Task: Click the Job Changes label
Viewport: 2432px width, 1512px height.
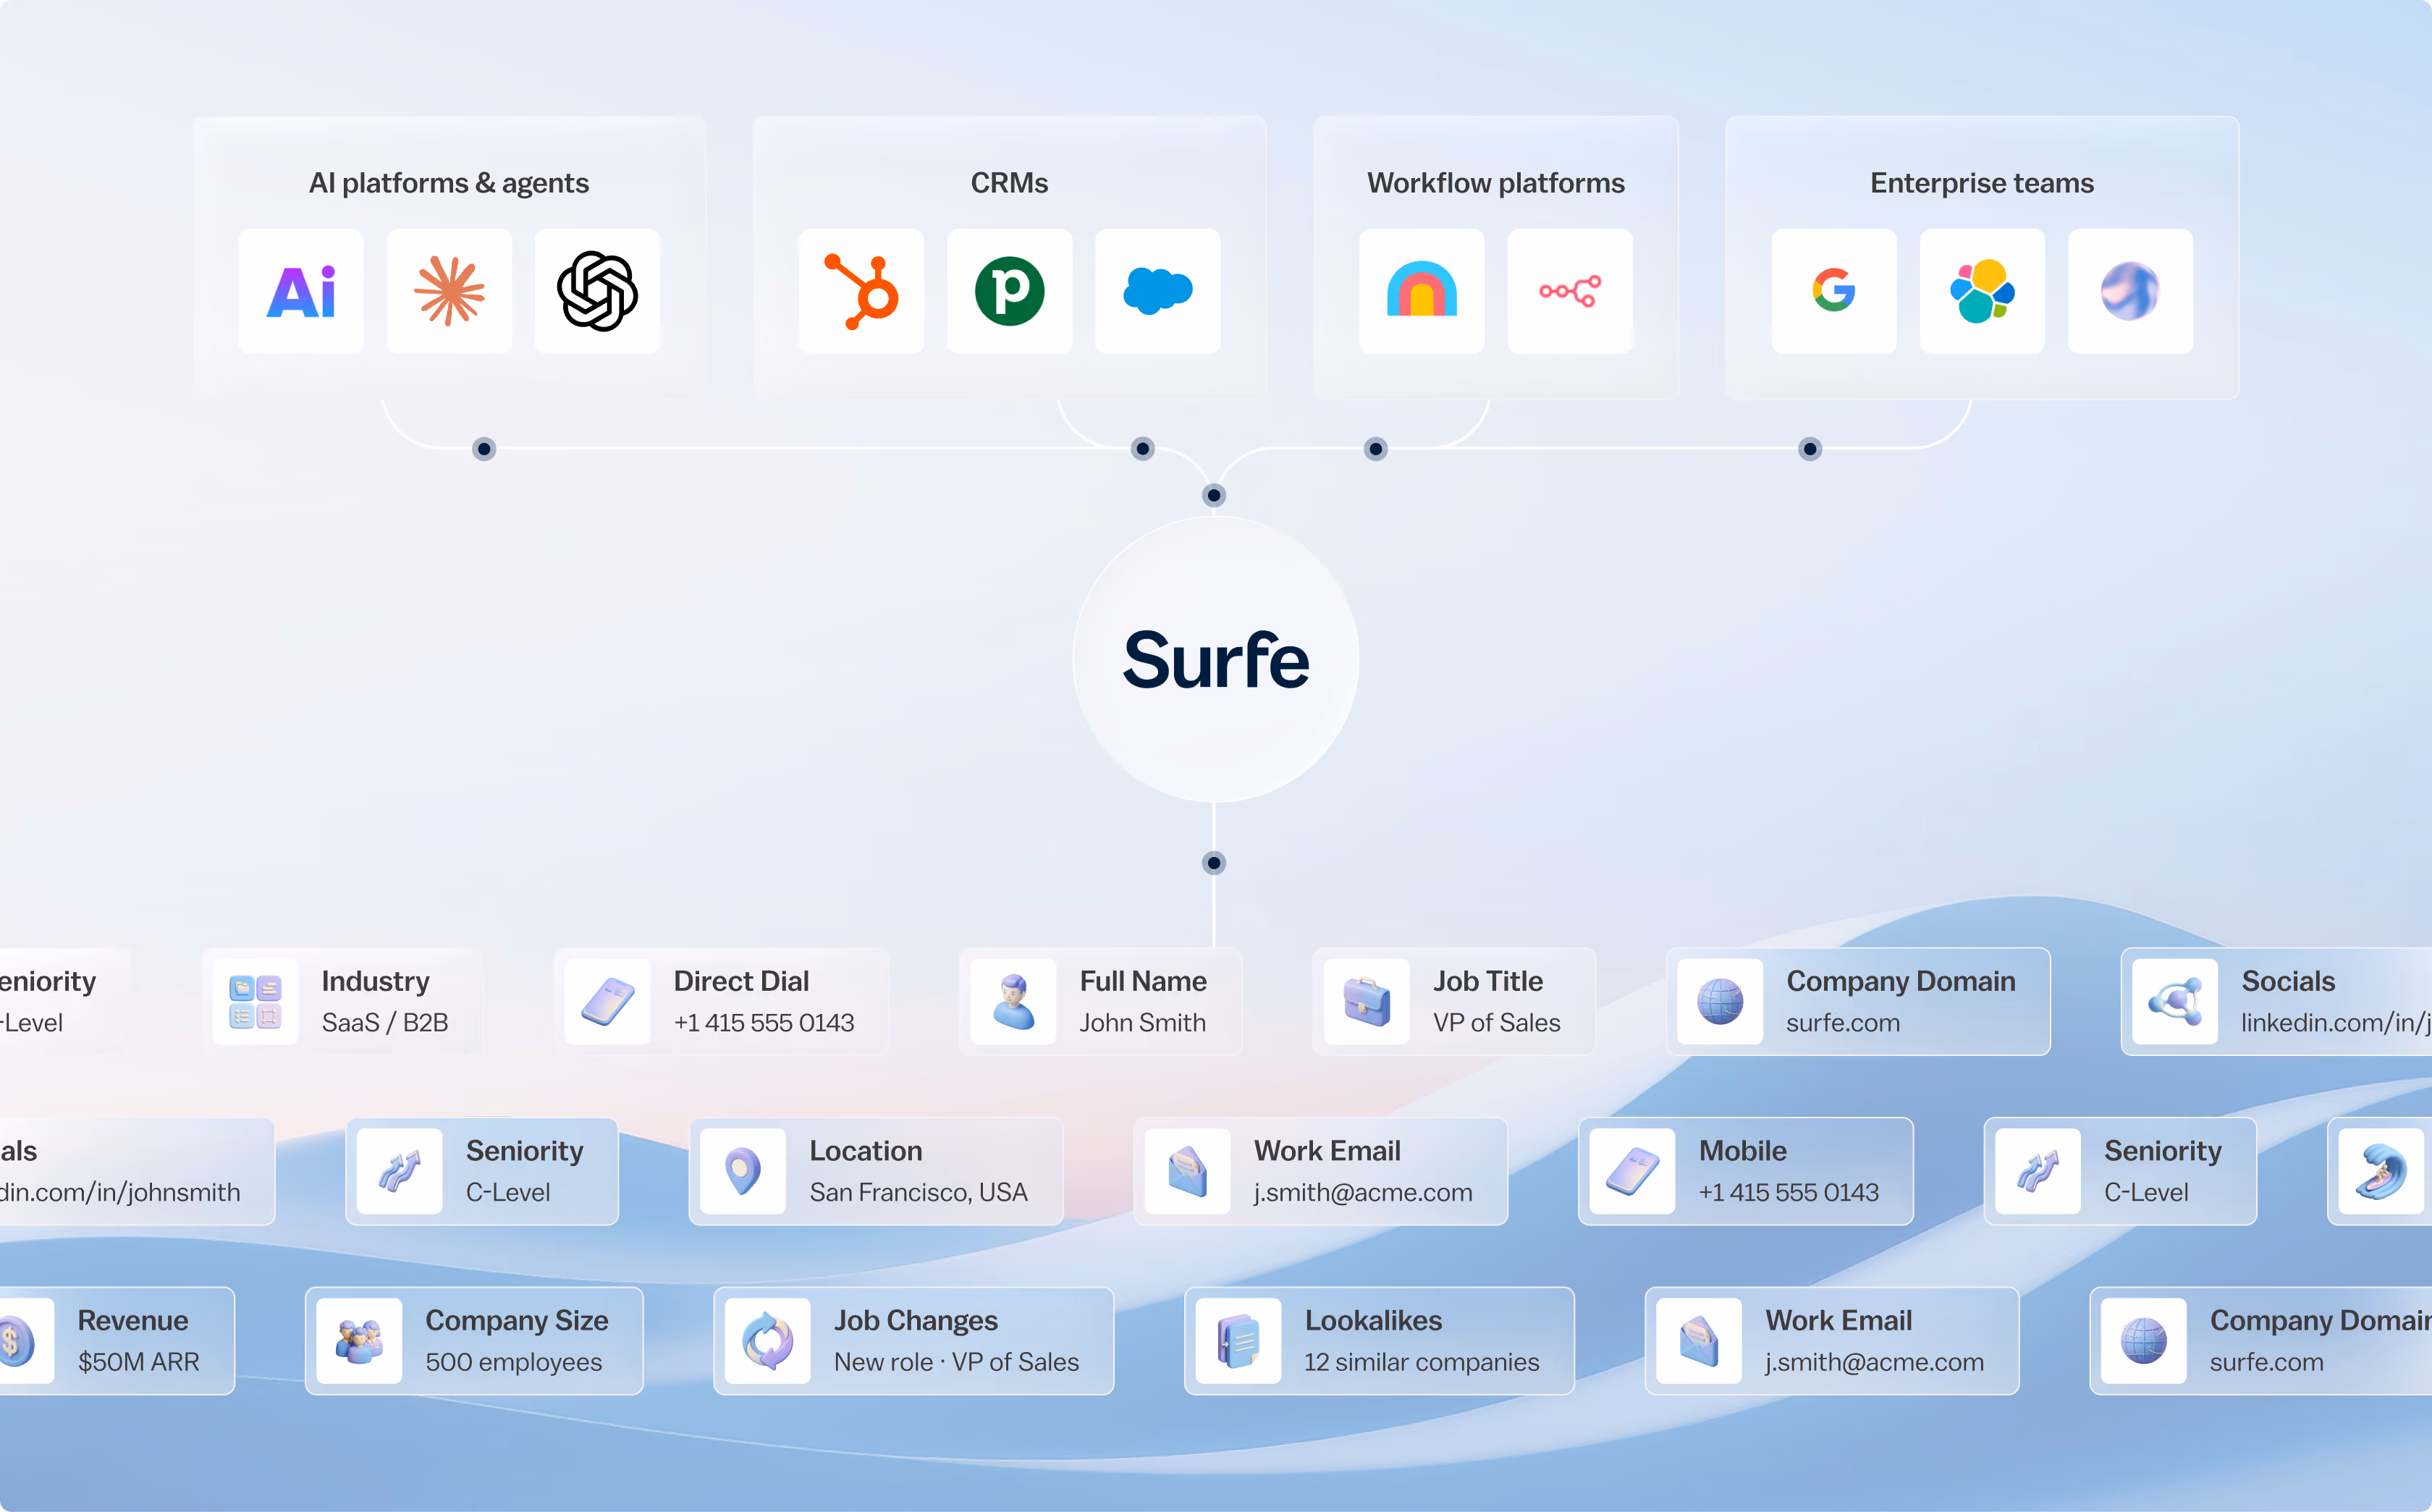Action: [x=916, y=1321]
